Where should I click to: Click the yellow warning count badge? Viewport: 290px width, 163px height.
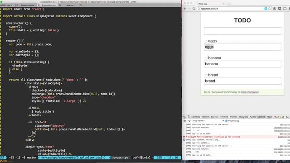pyautogui.click(x=282, y=117)
